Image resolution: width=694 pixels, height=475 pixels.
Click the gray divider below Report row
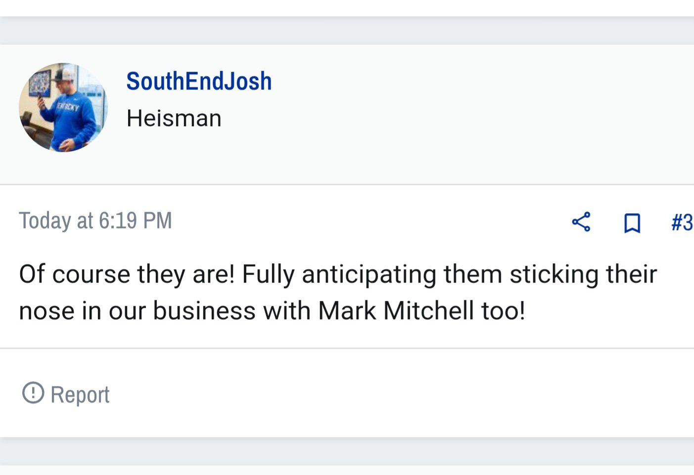(347, 451)
